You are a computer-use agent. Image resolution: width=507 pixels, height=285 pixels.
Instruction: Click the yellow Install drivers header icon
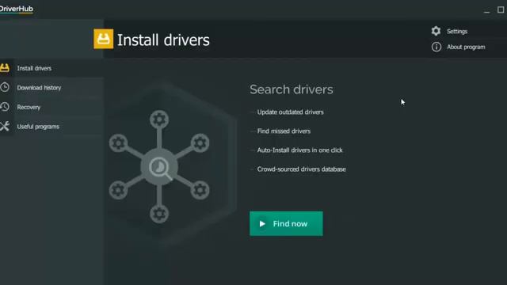click(104, 39)
